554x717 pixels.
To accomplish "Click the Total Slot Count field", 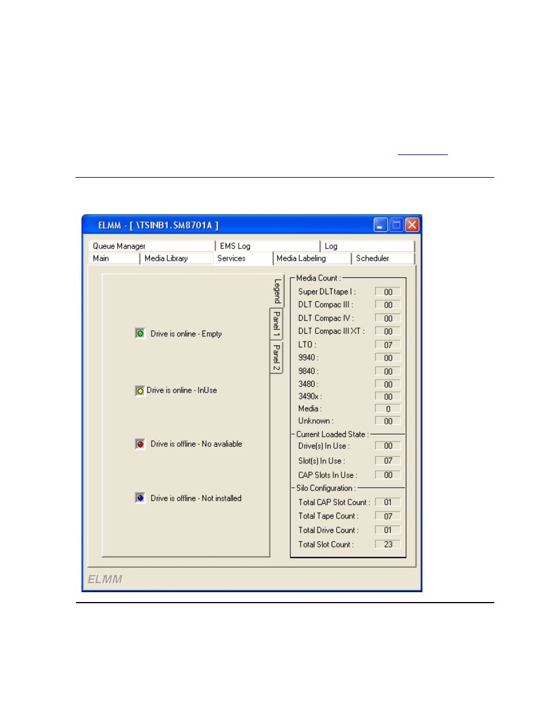I will click(x=388, y=545).
